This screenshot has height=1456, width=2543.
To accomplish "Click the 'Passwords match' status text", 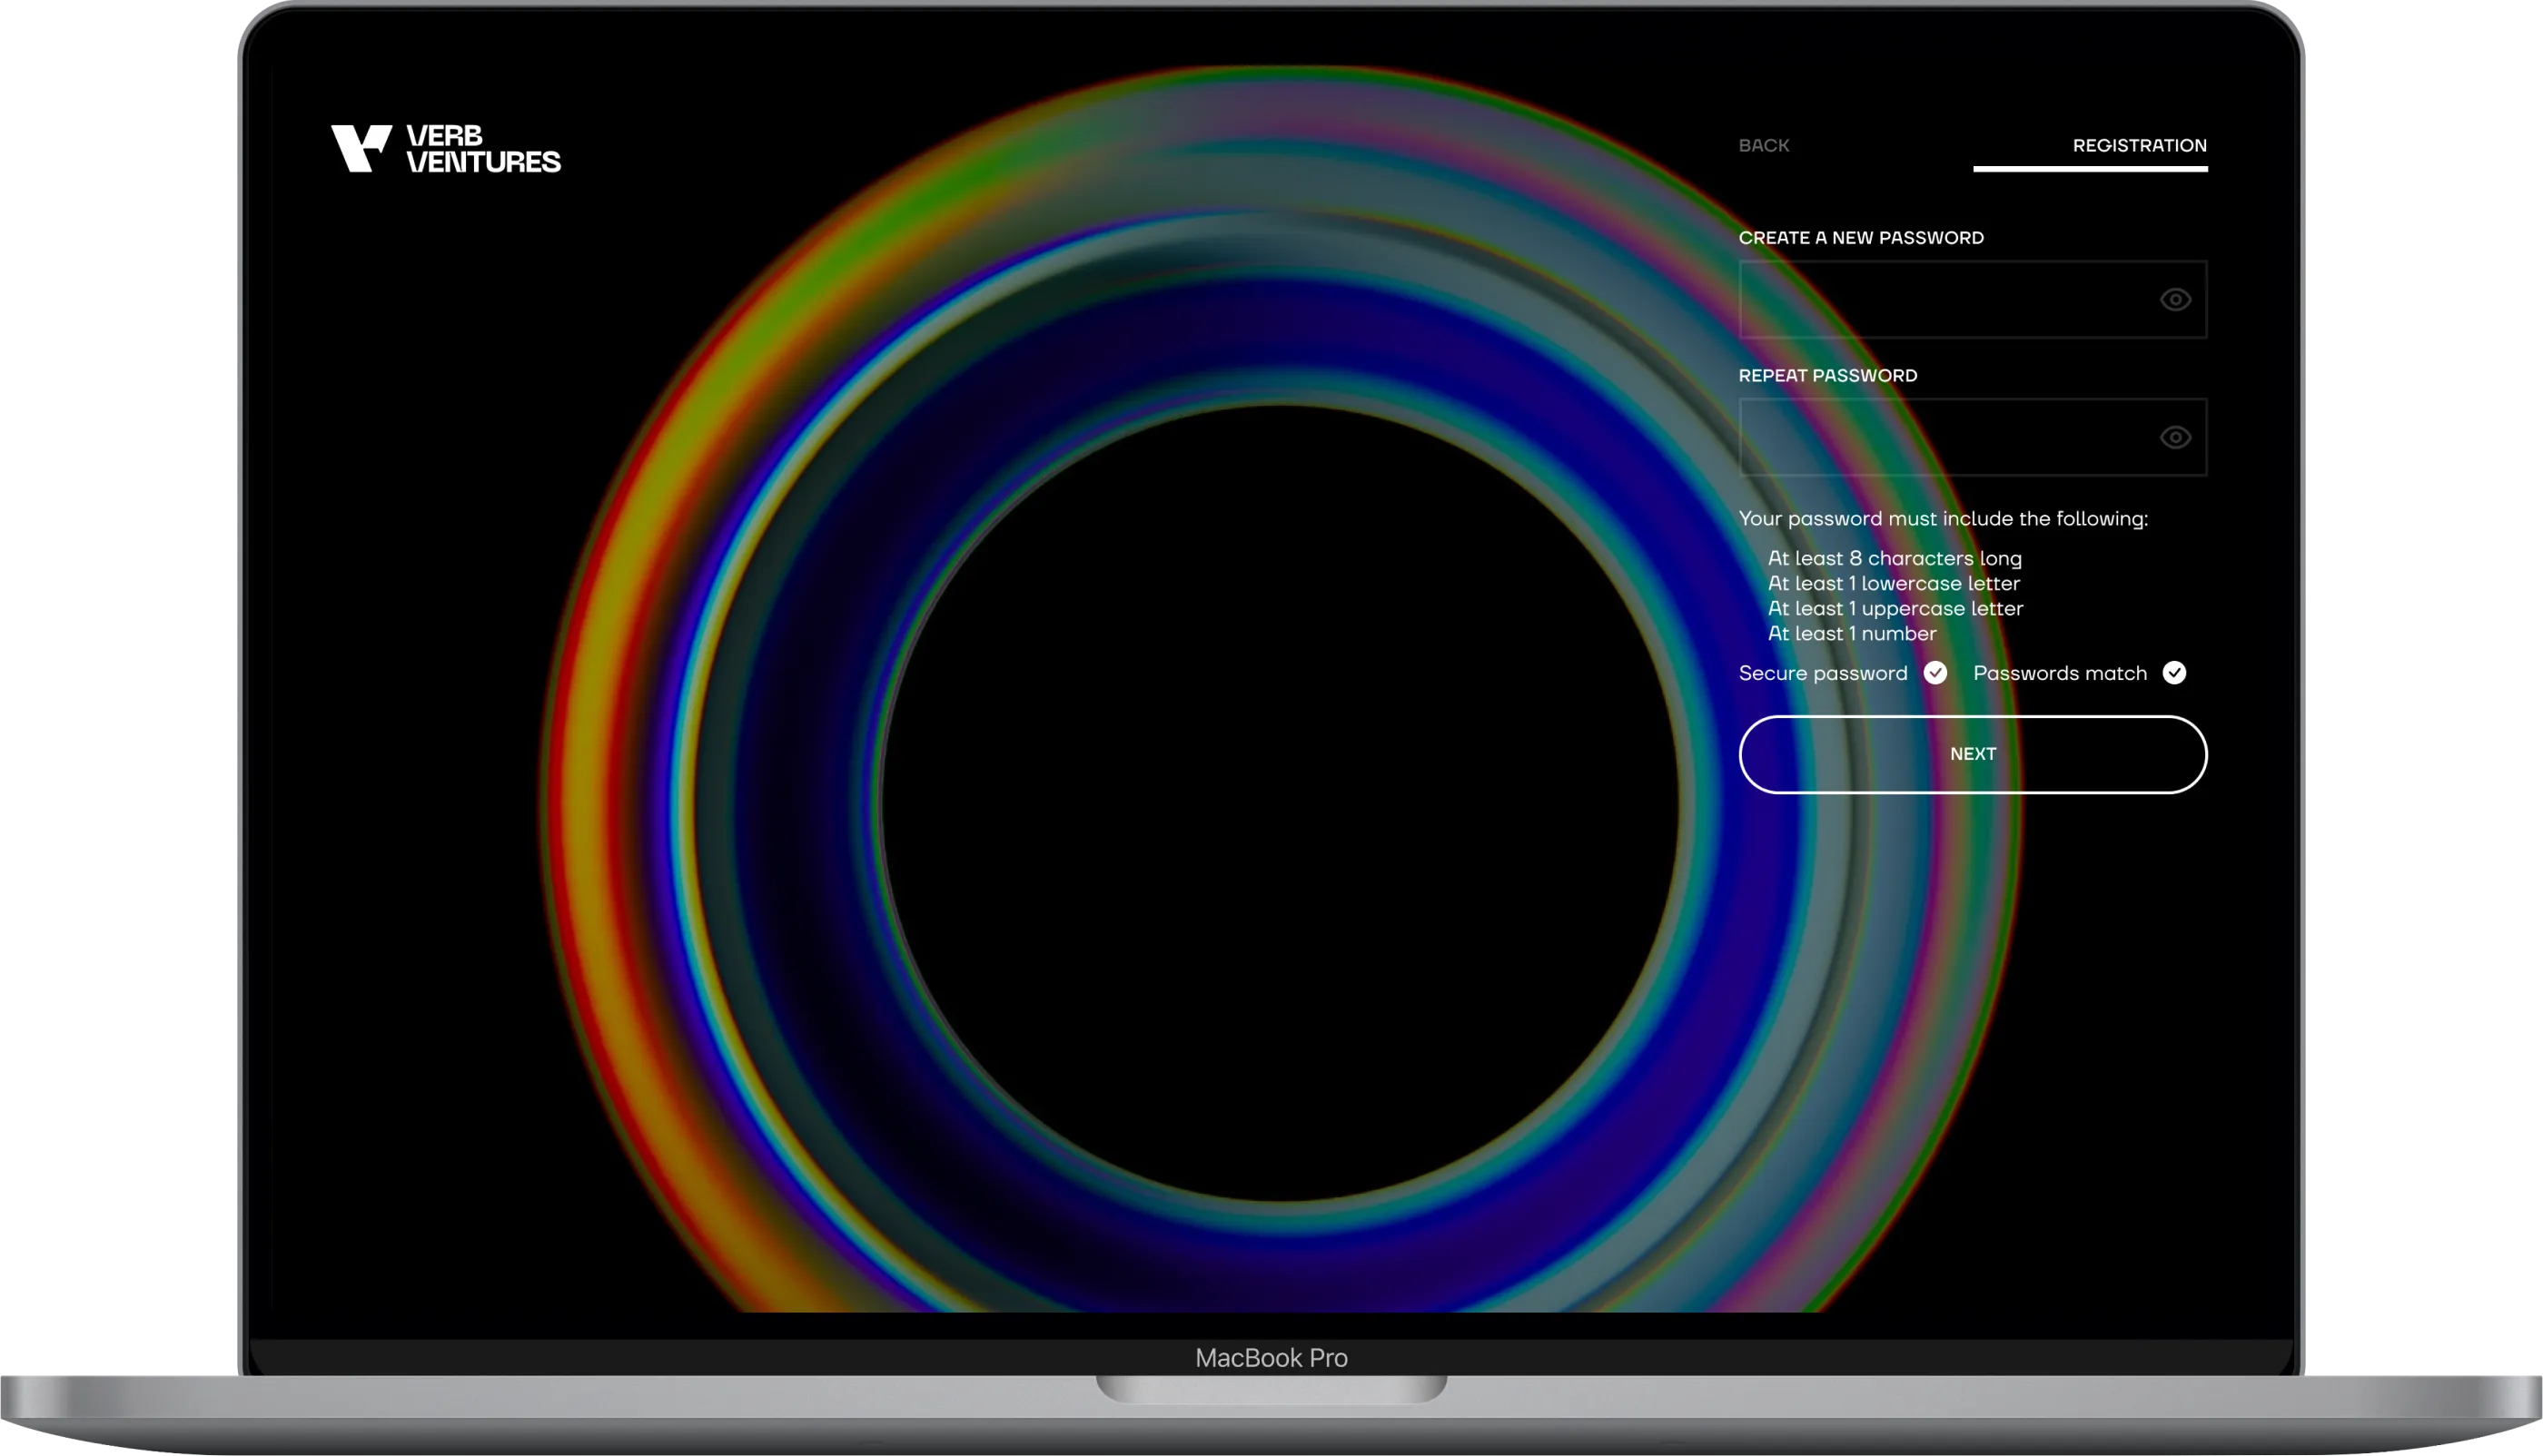I will point(2060,674).
